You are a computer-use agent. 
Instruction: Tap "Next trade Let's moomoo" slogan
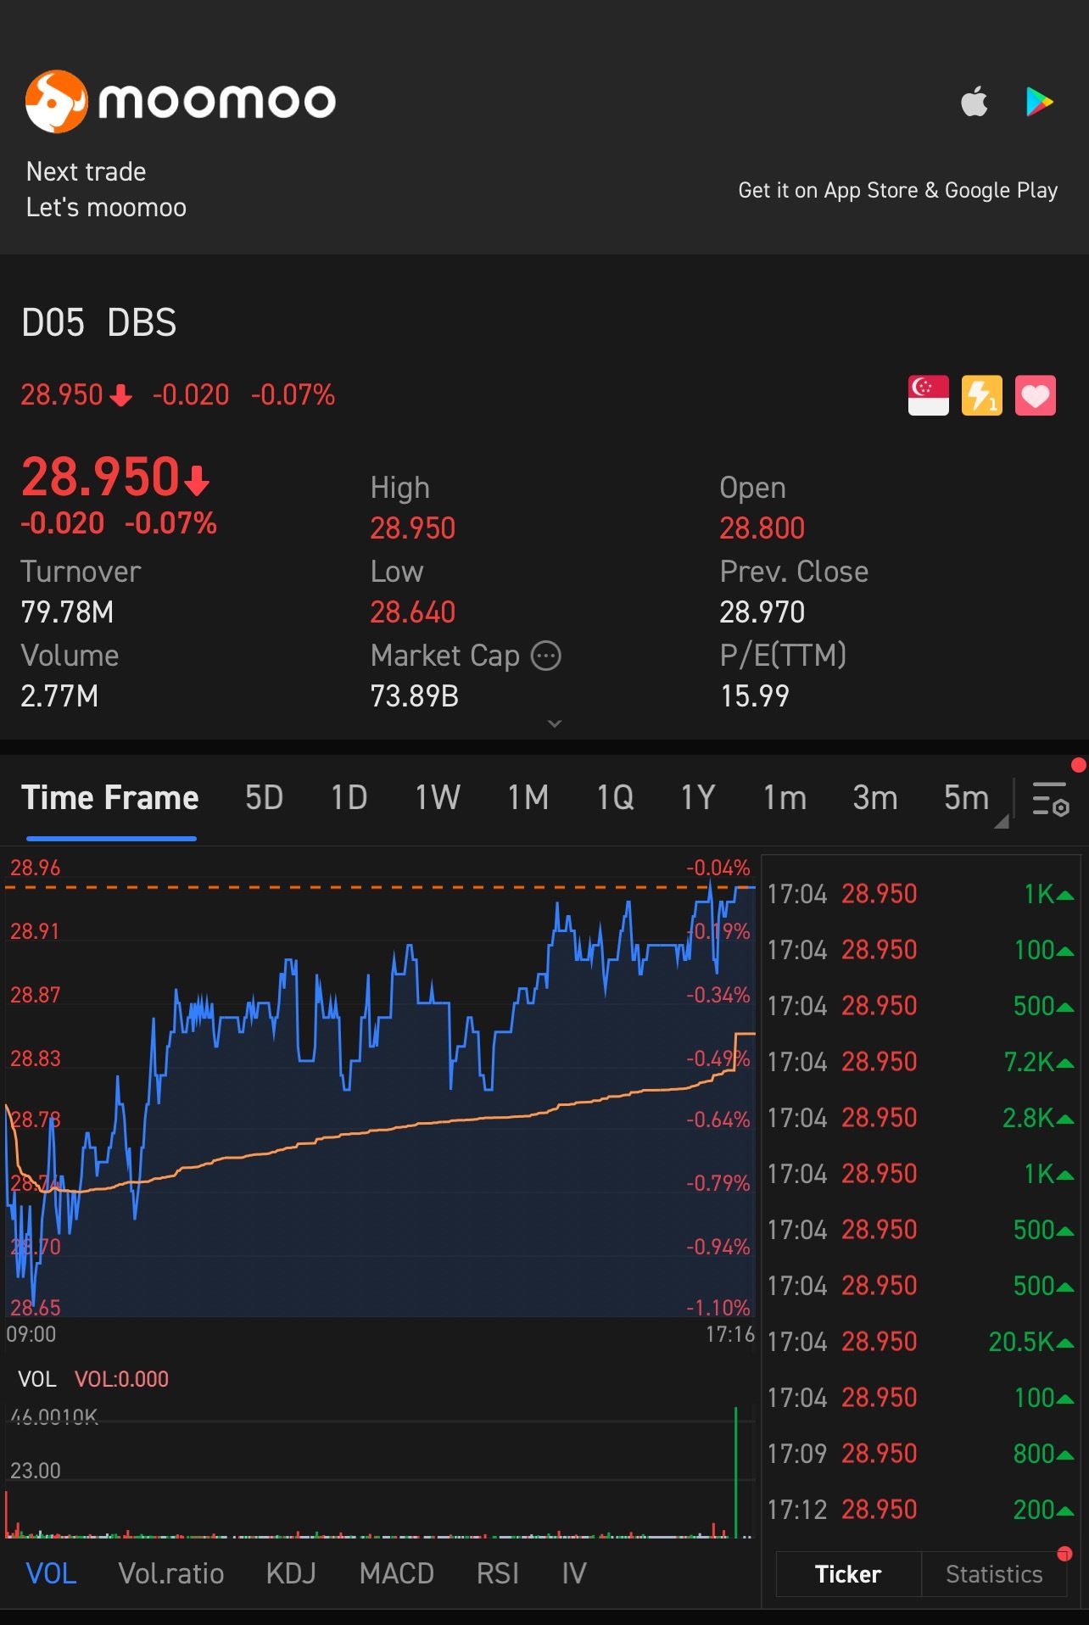click(x=106, y=189)
